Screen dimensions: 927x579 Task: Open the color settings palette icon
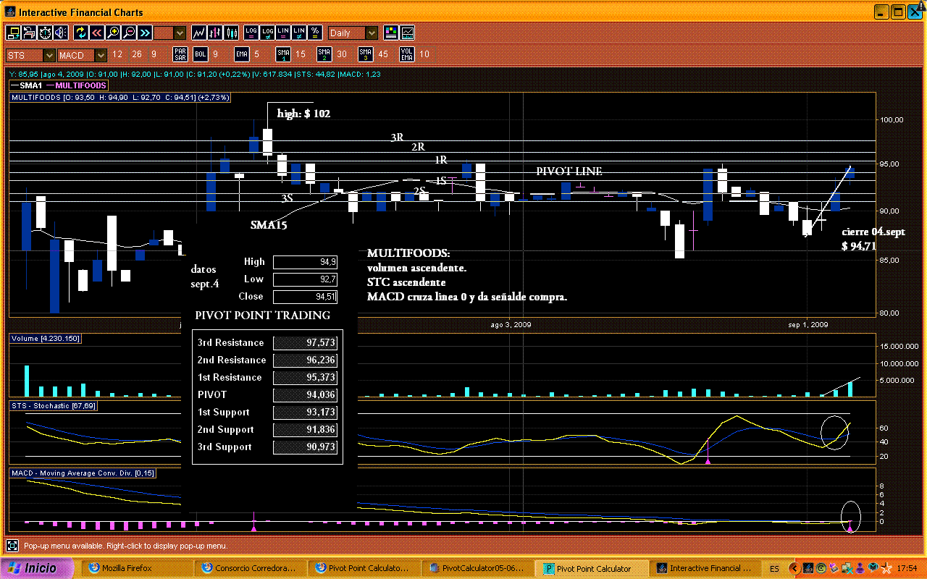[x=391, y=33]
